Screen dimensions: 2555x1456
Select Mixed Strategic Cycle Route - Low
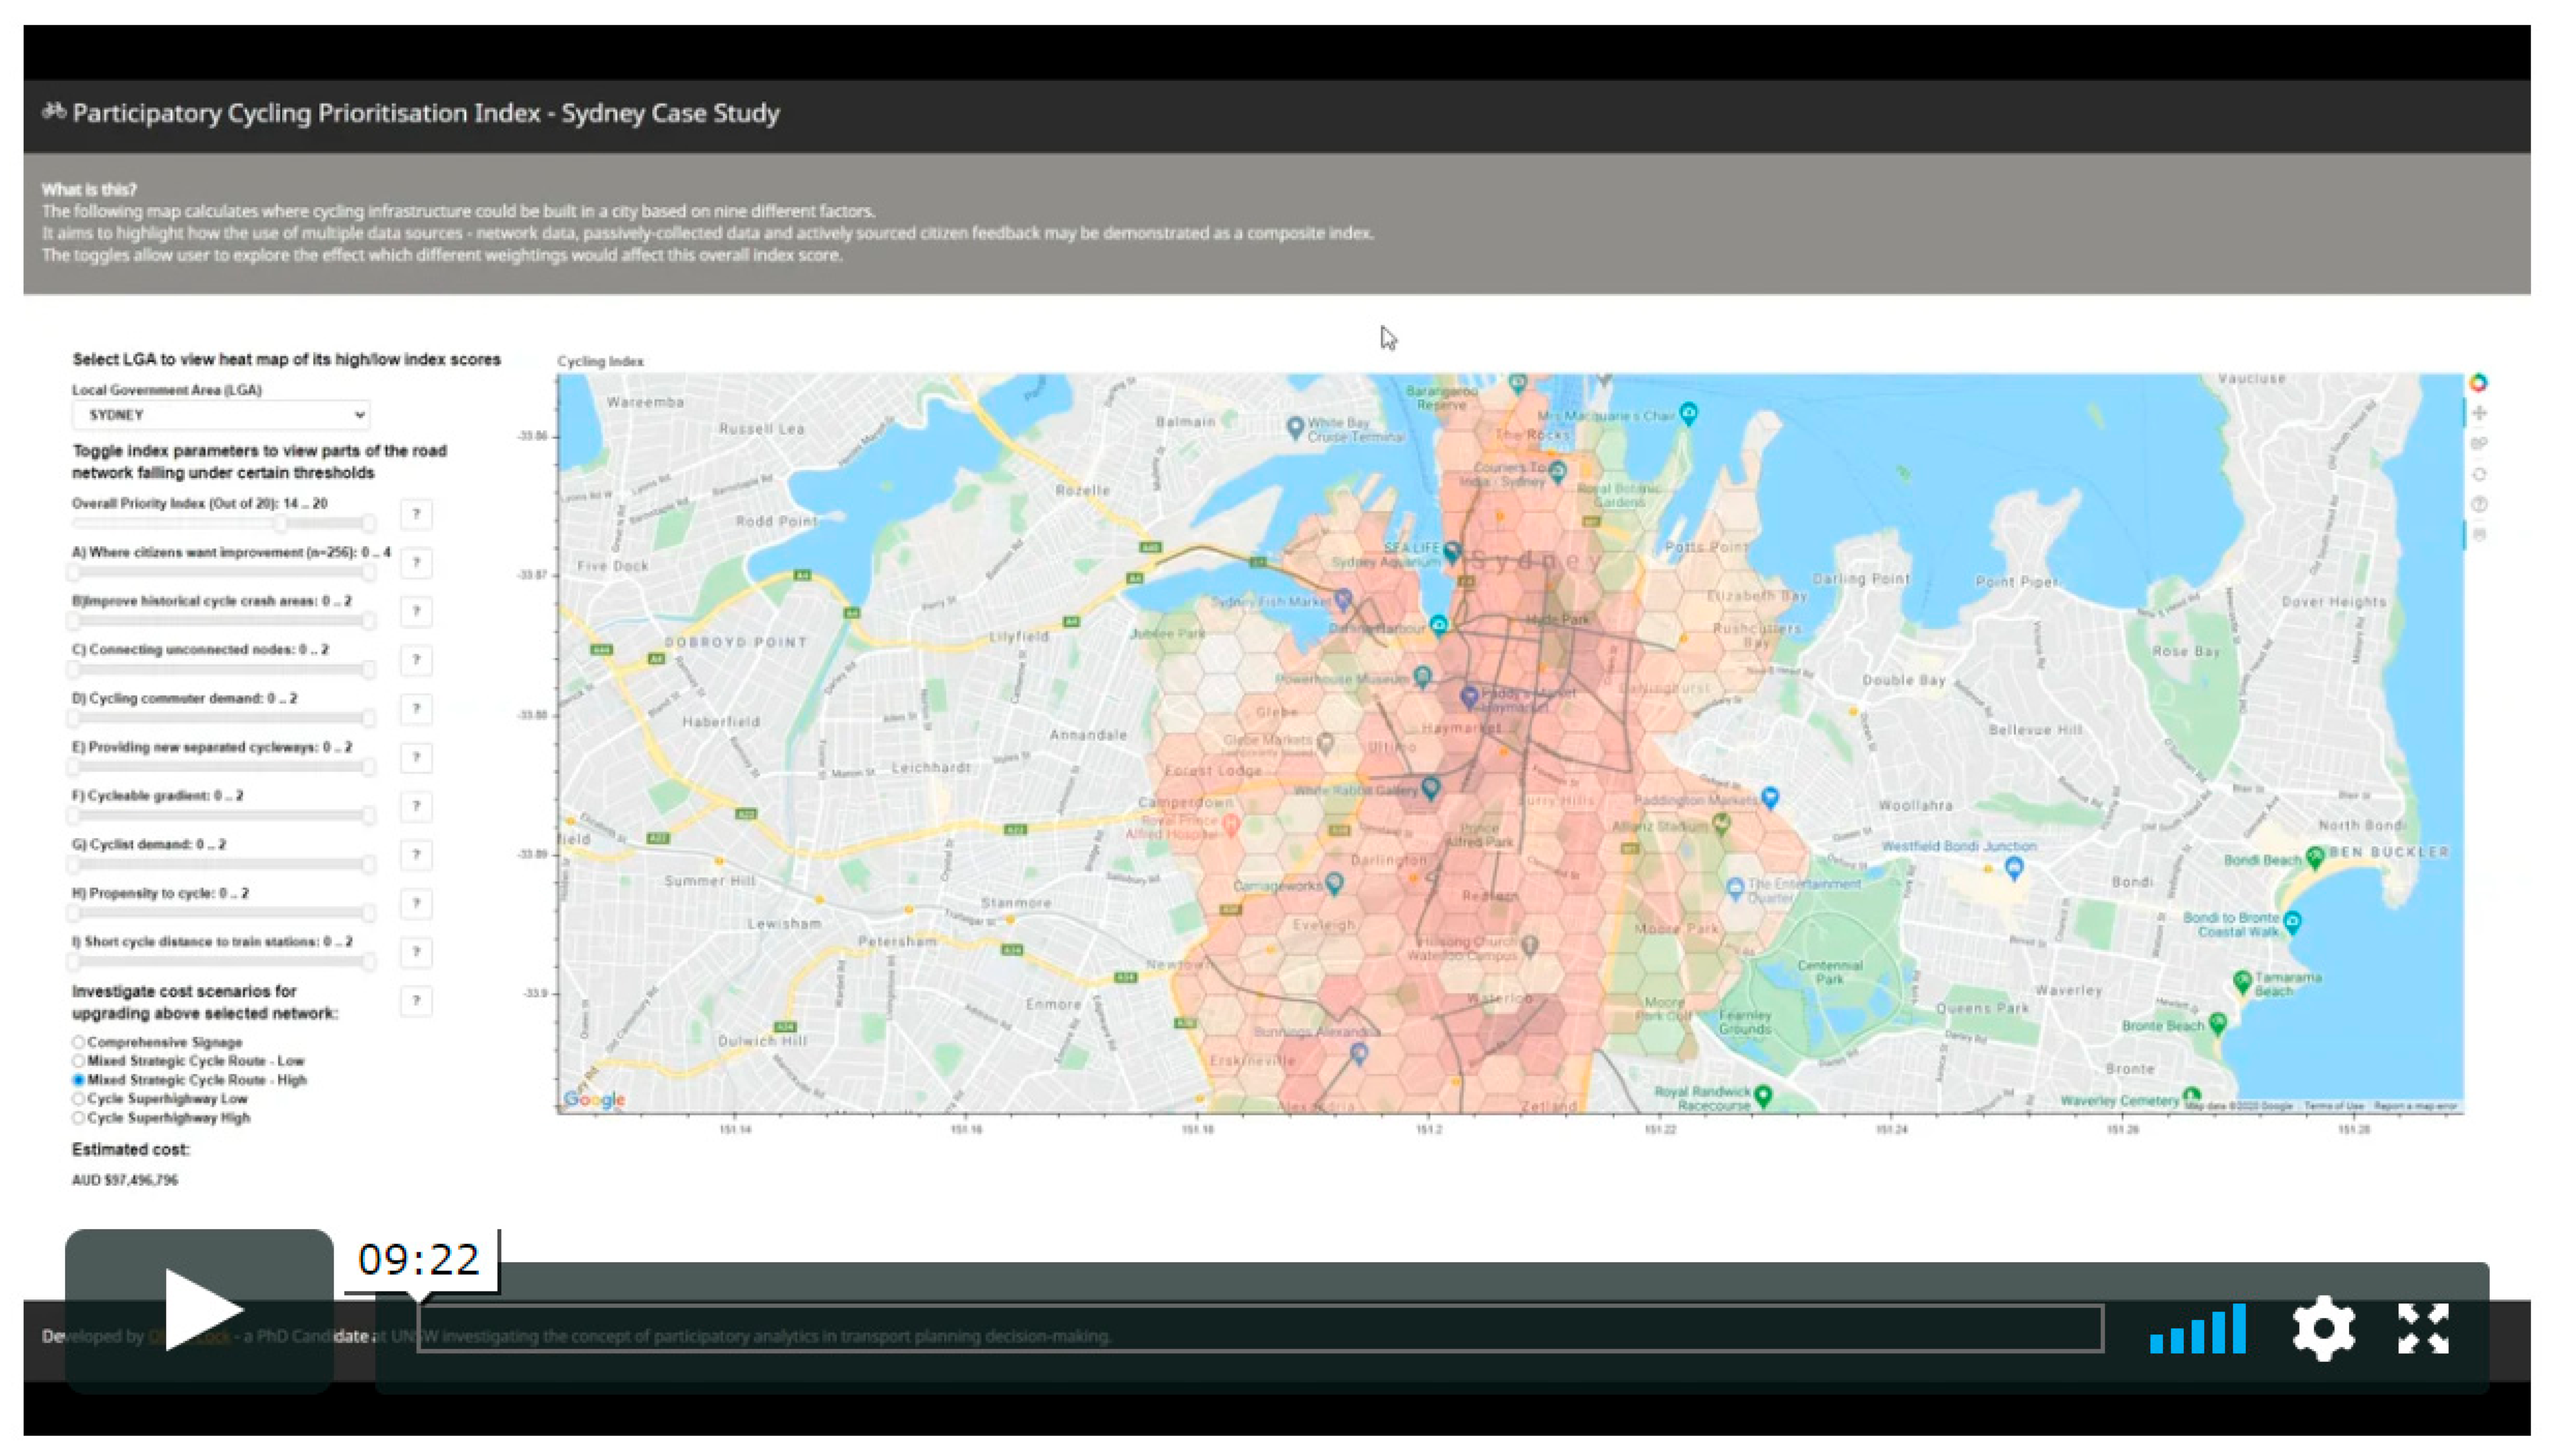click(78, 1061)
